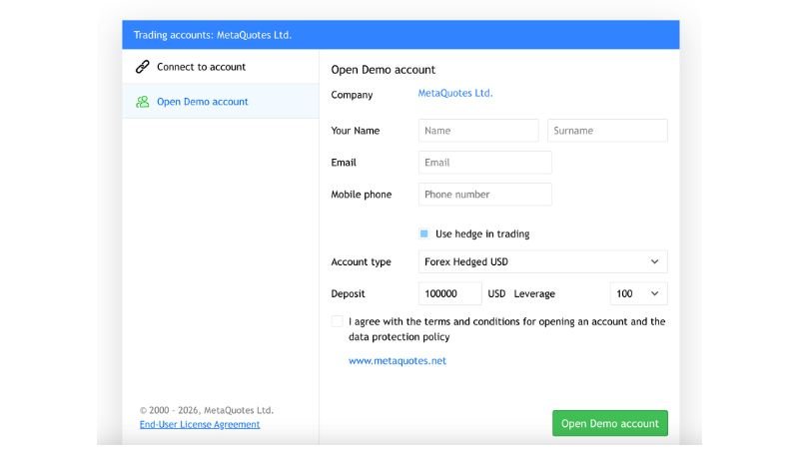Click the Your Name label

click(356, 131)
